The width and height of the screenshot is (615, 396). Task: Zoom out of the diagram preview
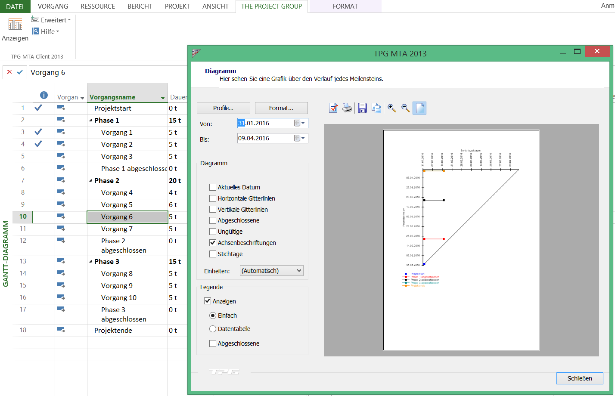tap(405, 108)
